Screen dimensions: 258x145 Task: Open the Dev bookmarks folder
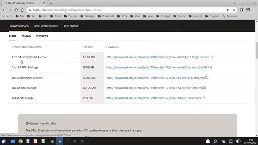(x=20, y=16)
